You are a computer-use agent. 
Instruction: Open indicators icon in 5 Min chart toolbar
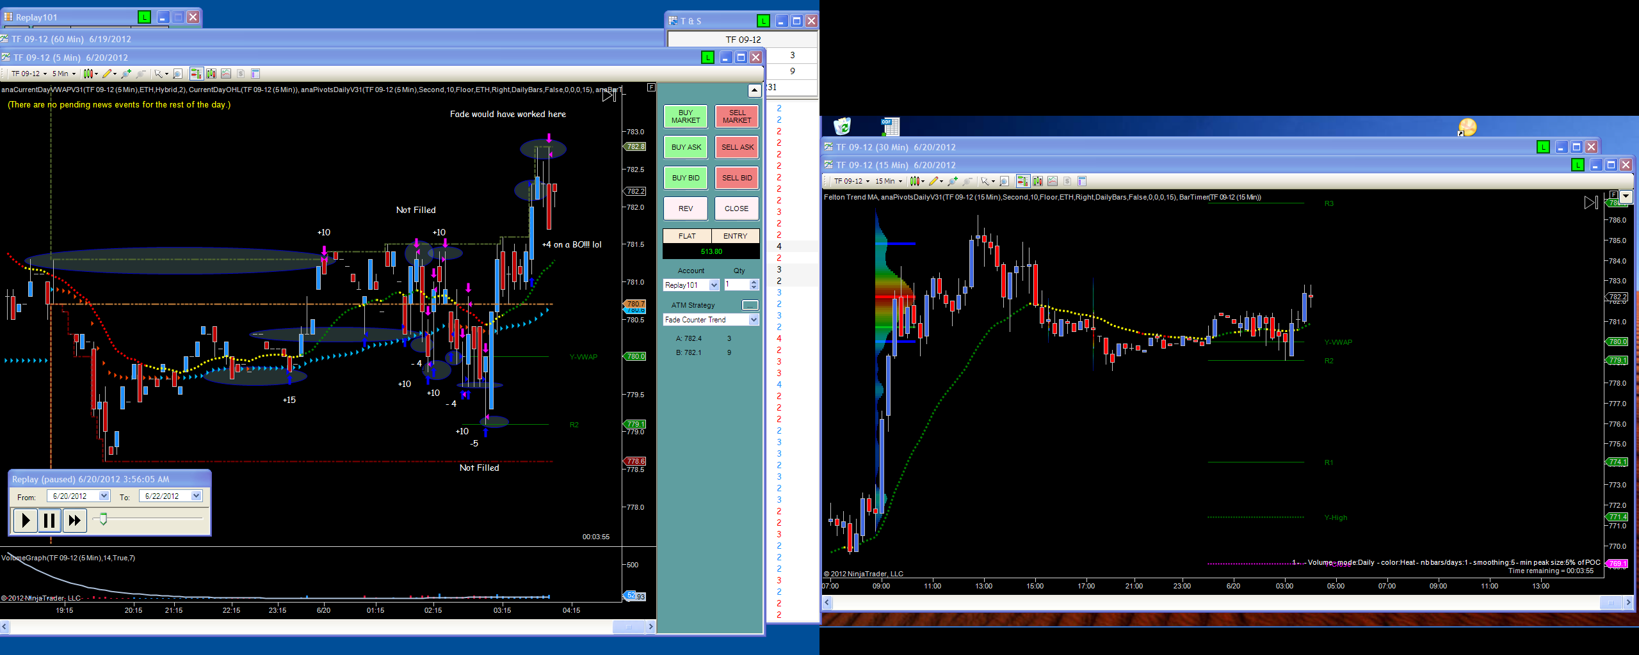pyautogui.click(x=226, y=74)
